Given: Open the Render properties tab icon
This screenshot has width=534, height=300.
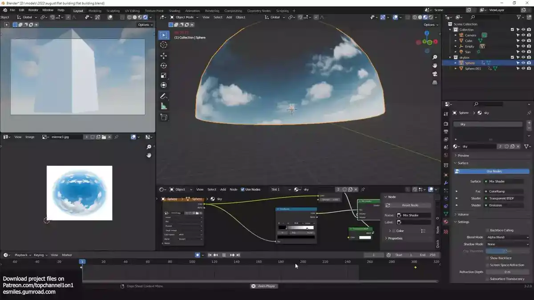Looking at the screenshot, I should coord(446,124).
